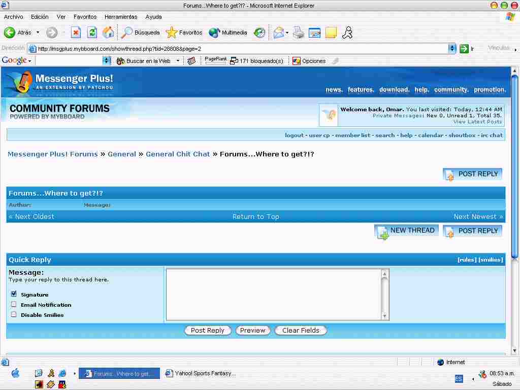Click the green Ir go arrow
Viewport: 520px width, 390px height.
[464, 49]
